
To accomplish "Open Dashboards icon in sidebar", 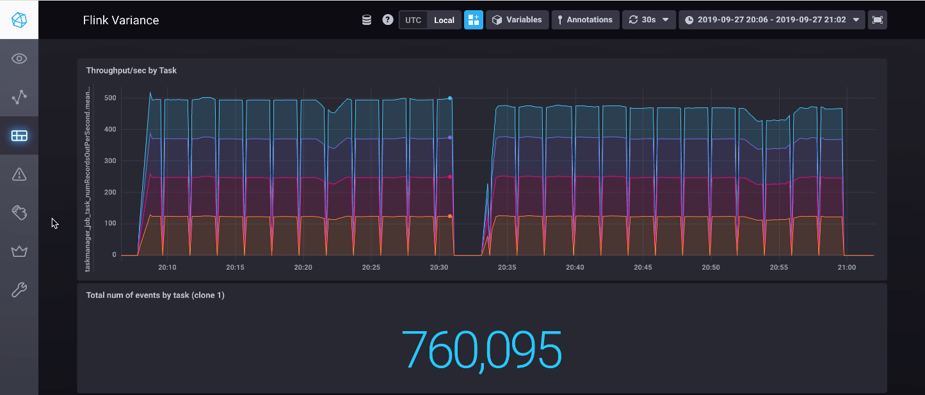I will 19,136.
